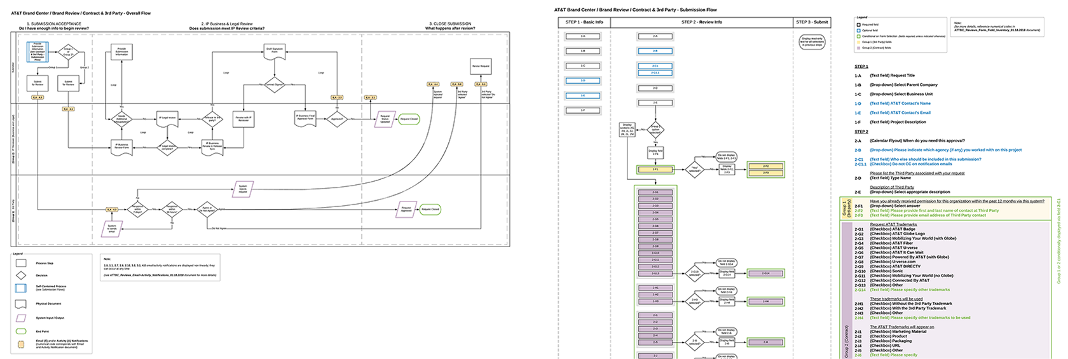Click the E,A 4.2 notification marker
The height and width of the screenshot is (359, 1068).
[x=38, y=97]
